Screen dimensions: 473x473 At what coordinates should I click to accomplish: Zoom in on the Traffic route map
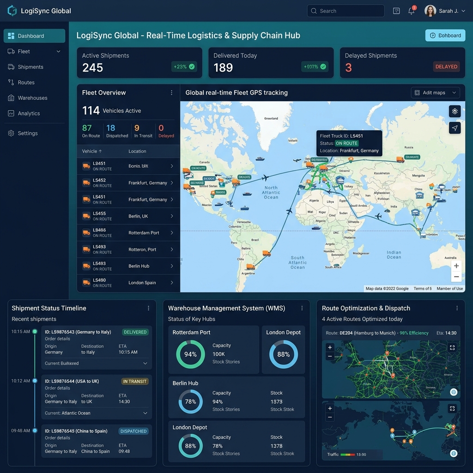(x=330, y=408)
